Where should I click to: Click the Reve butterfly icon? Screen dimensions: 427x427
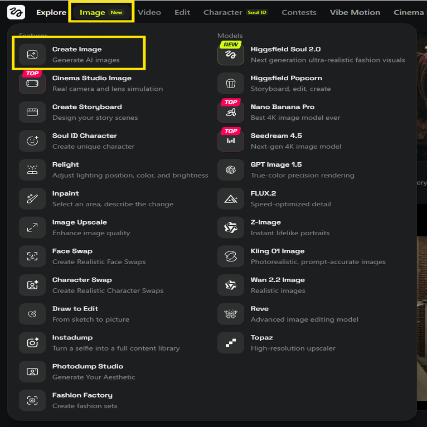coord(231,314)
